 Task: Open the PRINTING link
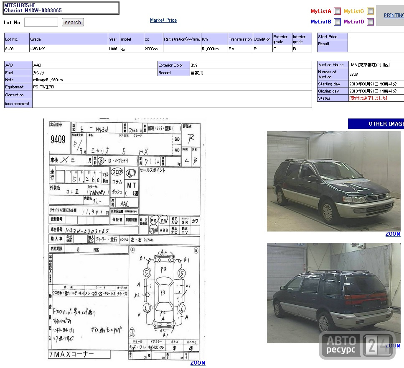pyautogui.click(x=394, y=15)
